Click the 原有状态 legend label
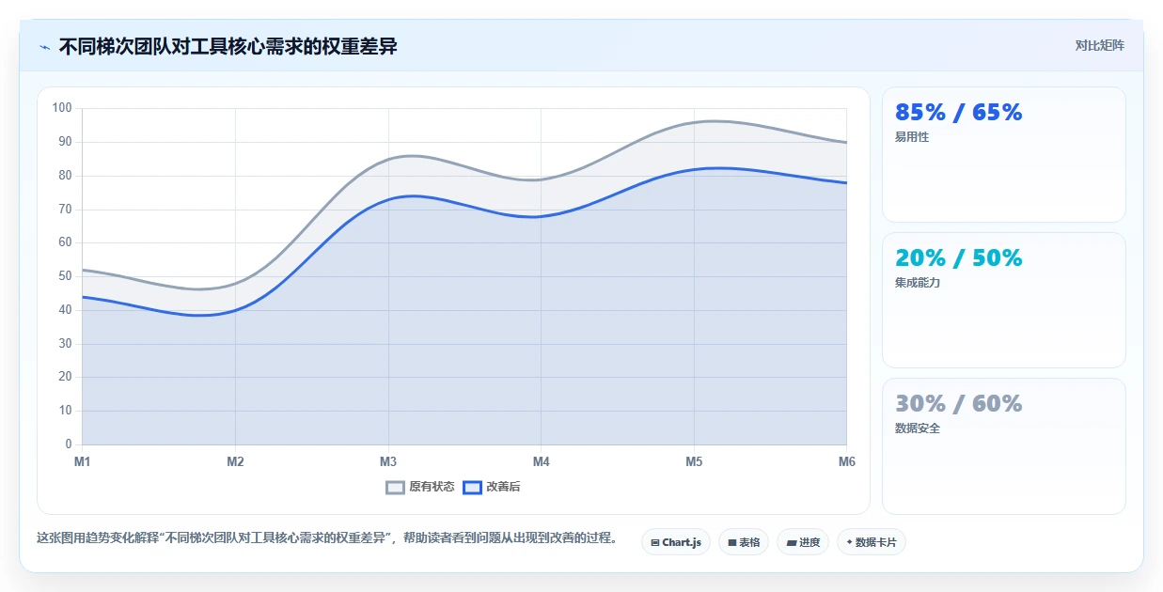Viewport: 1163px width, 592px height. click(x=432, y=487)
